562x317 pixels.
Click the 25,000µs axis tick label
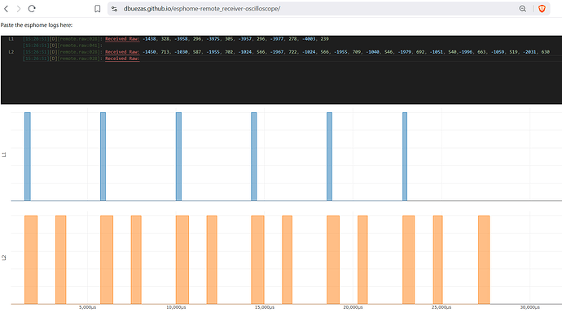coord(441,307)
